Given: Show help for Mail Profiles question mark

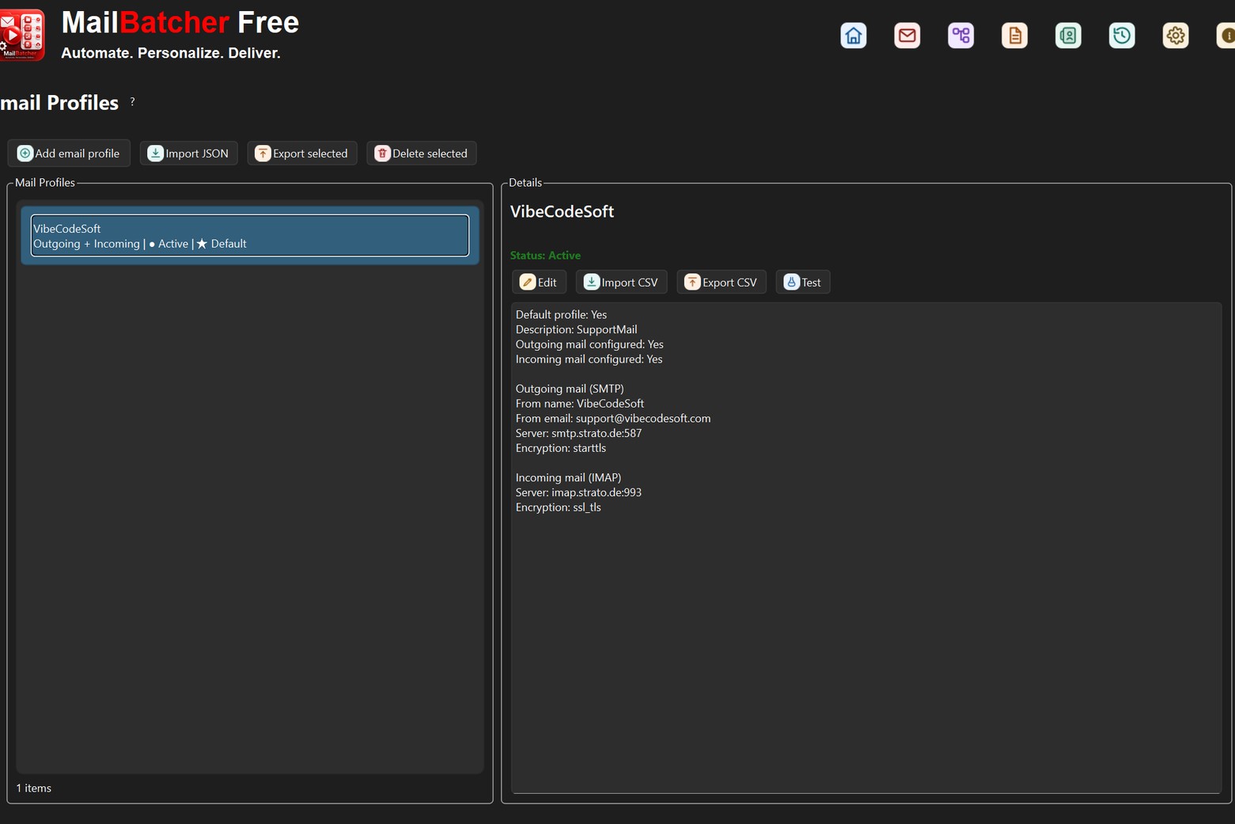Looking at the screenshot, I should [132, 101].
